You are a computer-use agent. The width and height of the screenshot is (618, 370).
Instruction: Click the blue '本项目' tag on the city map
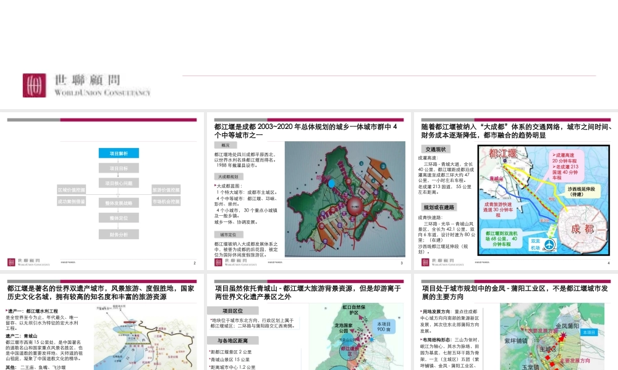pos(589,332)
